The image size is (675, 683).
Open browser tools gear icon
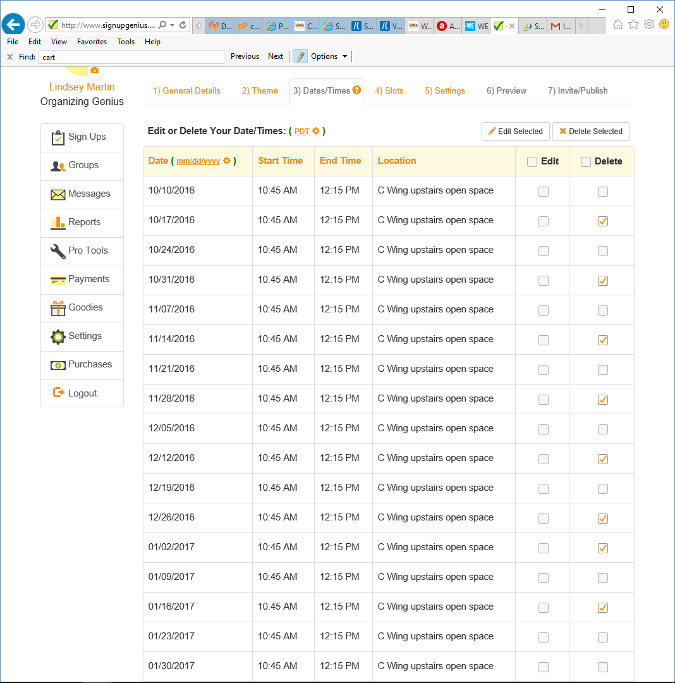649,25
